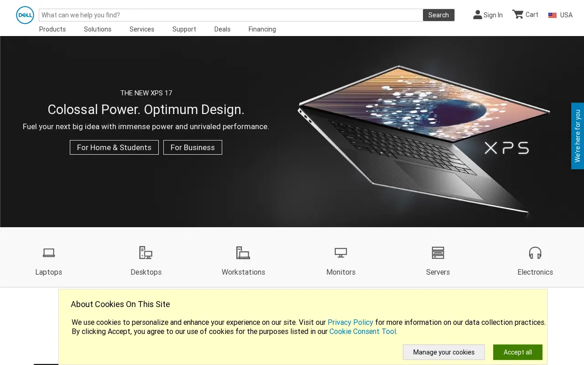Click the Cart text label
The height and width of the screenshot is (365, 584).
(532, 15)
